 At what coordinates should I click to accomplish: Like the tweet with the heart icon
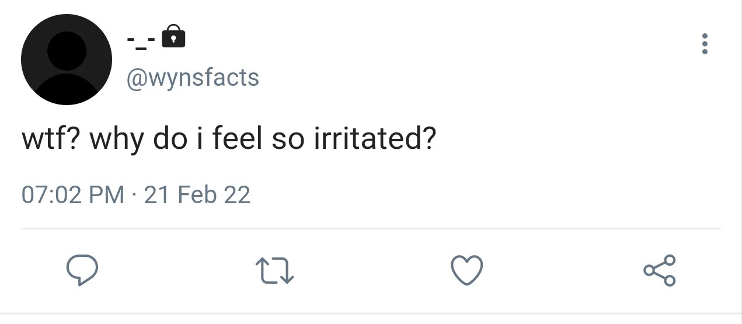click(468, 271)
